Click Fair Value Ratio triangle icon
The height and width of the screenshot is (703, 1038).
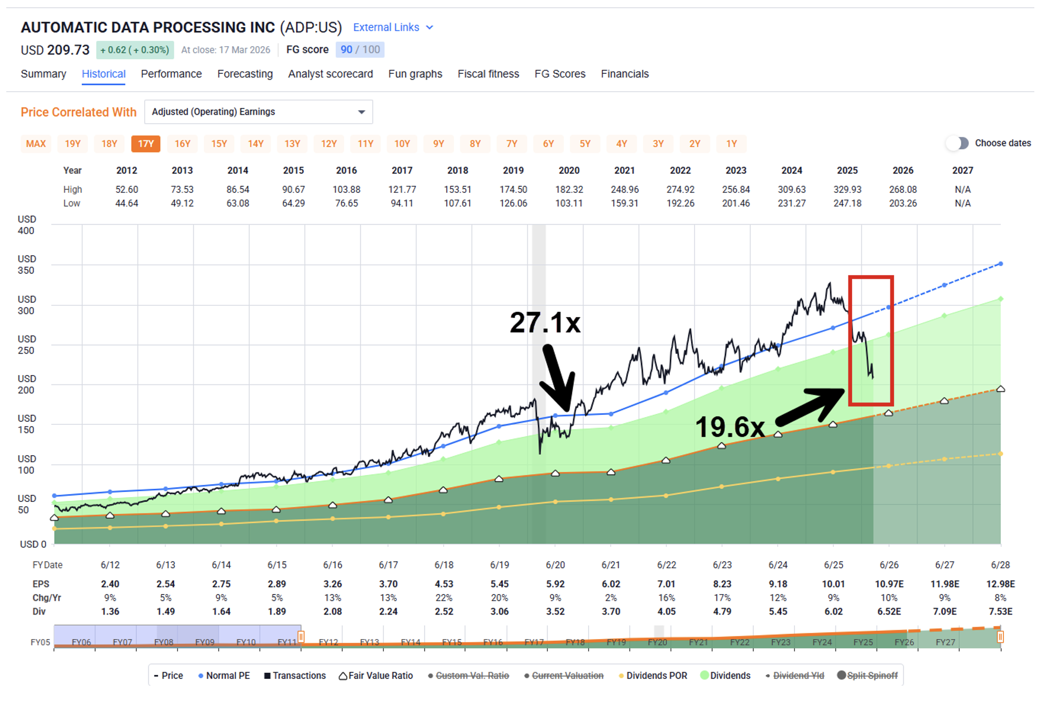tap(343, 676)
